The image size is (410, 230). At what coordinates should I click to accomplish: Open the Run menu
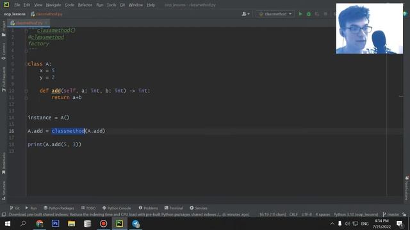[x=100, y=4]
